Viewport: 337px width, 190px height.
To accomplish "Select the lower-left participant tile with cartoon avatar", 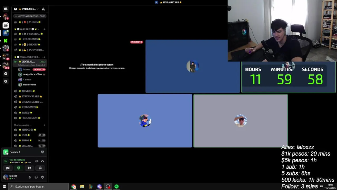I will (145, 121).
